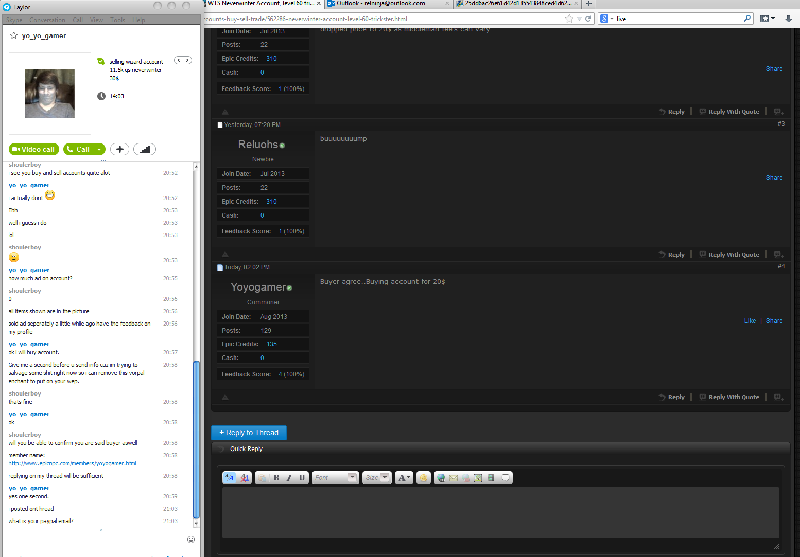Click yo_yo_gamer's profile picture

point(50,94)
